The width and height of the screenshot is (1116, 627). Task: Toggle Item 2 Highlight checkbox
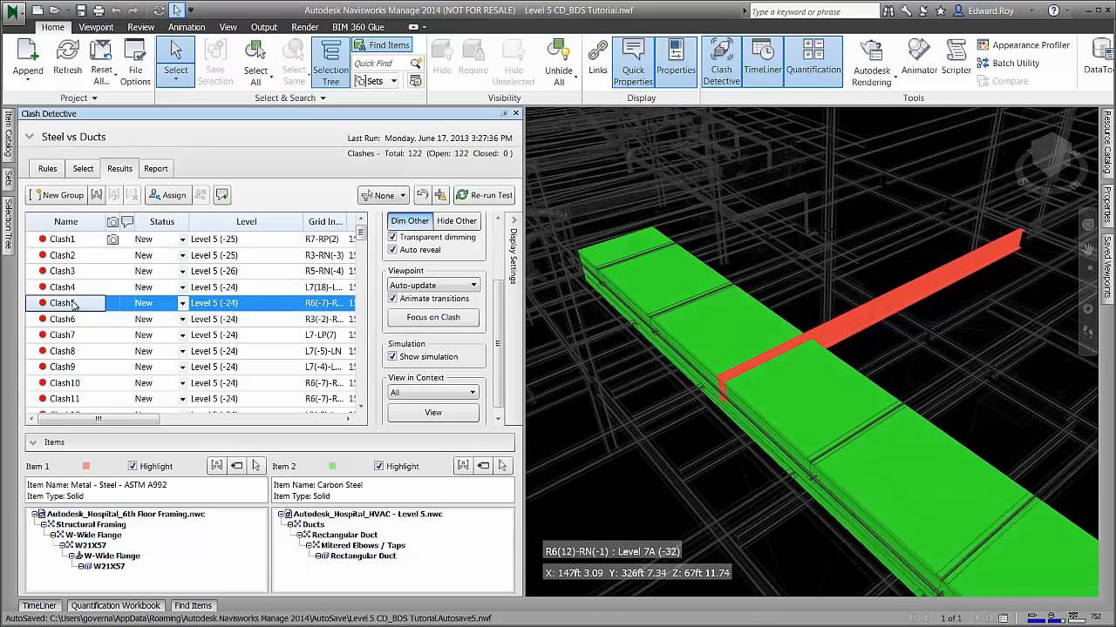(x=378, y=466)
